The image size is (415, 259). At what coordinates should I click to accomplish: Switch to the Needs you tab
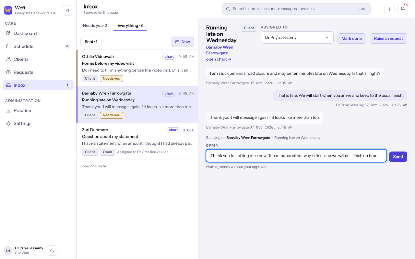95,26
